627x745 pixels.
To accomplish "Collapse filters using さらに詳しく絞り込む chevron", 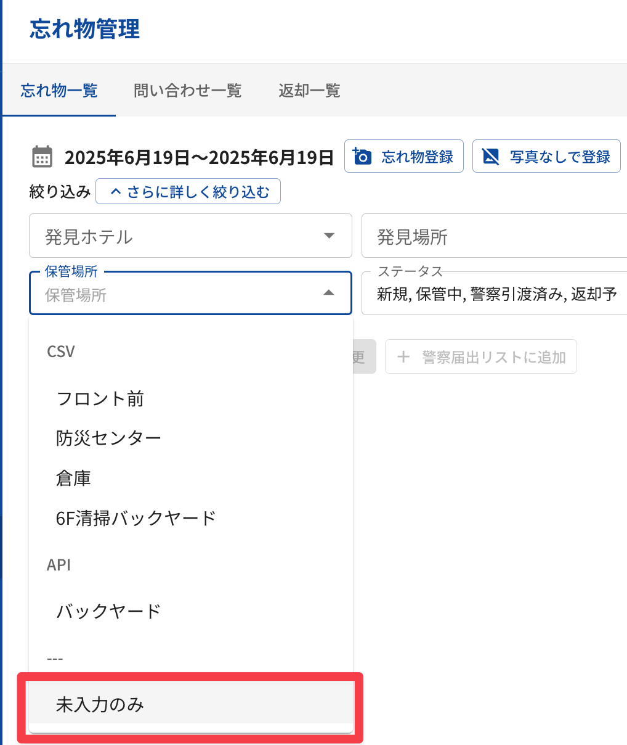I will click(116, 192).
